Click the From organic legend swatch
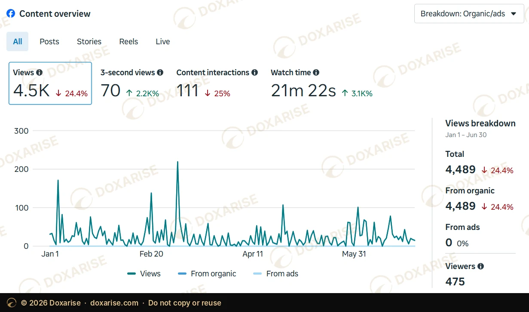This screenshot has width=529, height=312. [182, 274]
